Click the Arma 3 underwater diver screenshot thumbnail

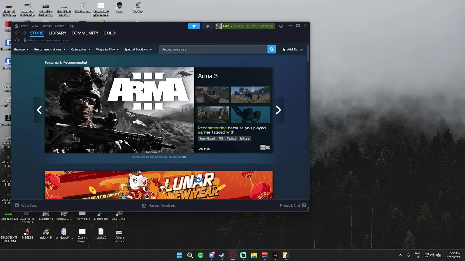pos(251,115)
